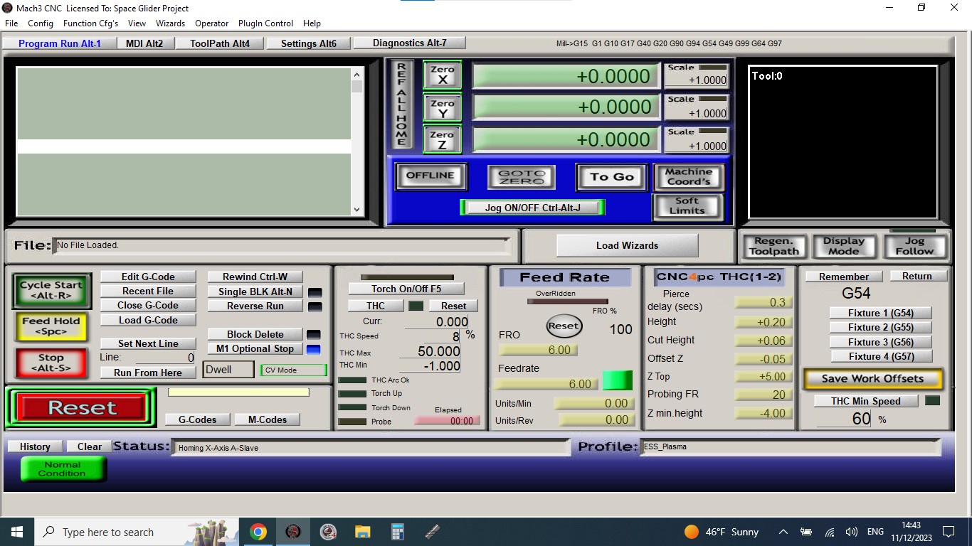Zero the X axis DRO
The height and width of the screenshot is (546, 972).
[442, 75]
